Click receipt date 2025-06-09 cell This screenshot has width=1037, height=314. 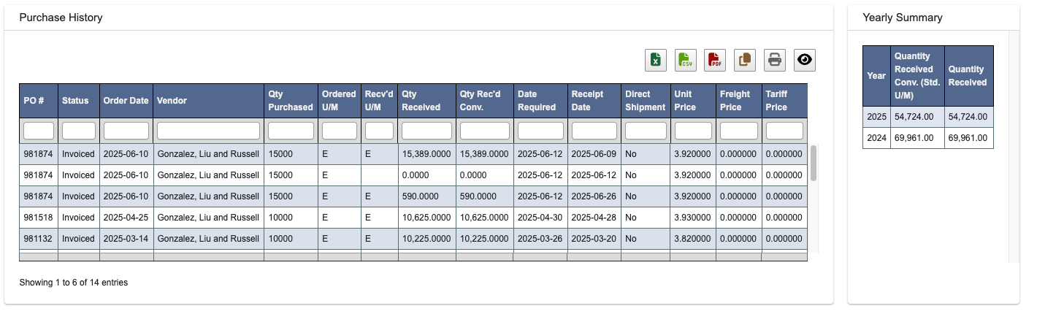pos(594,154)
